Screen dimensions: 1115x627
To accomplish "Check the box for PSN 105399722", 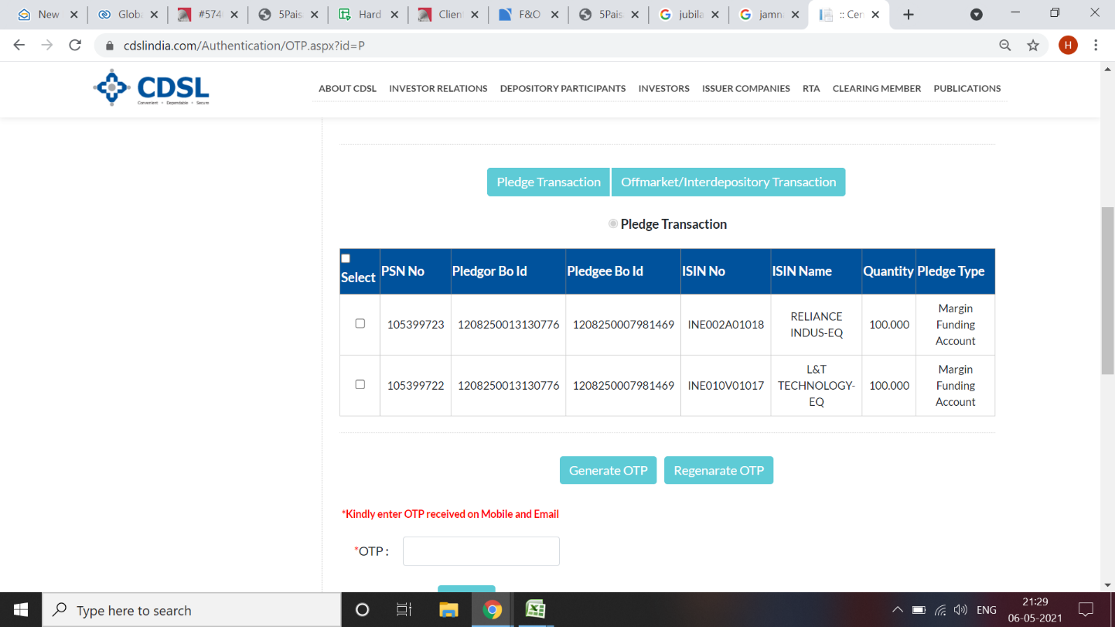I will (x=360, y=384).
